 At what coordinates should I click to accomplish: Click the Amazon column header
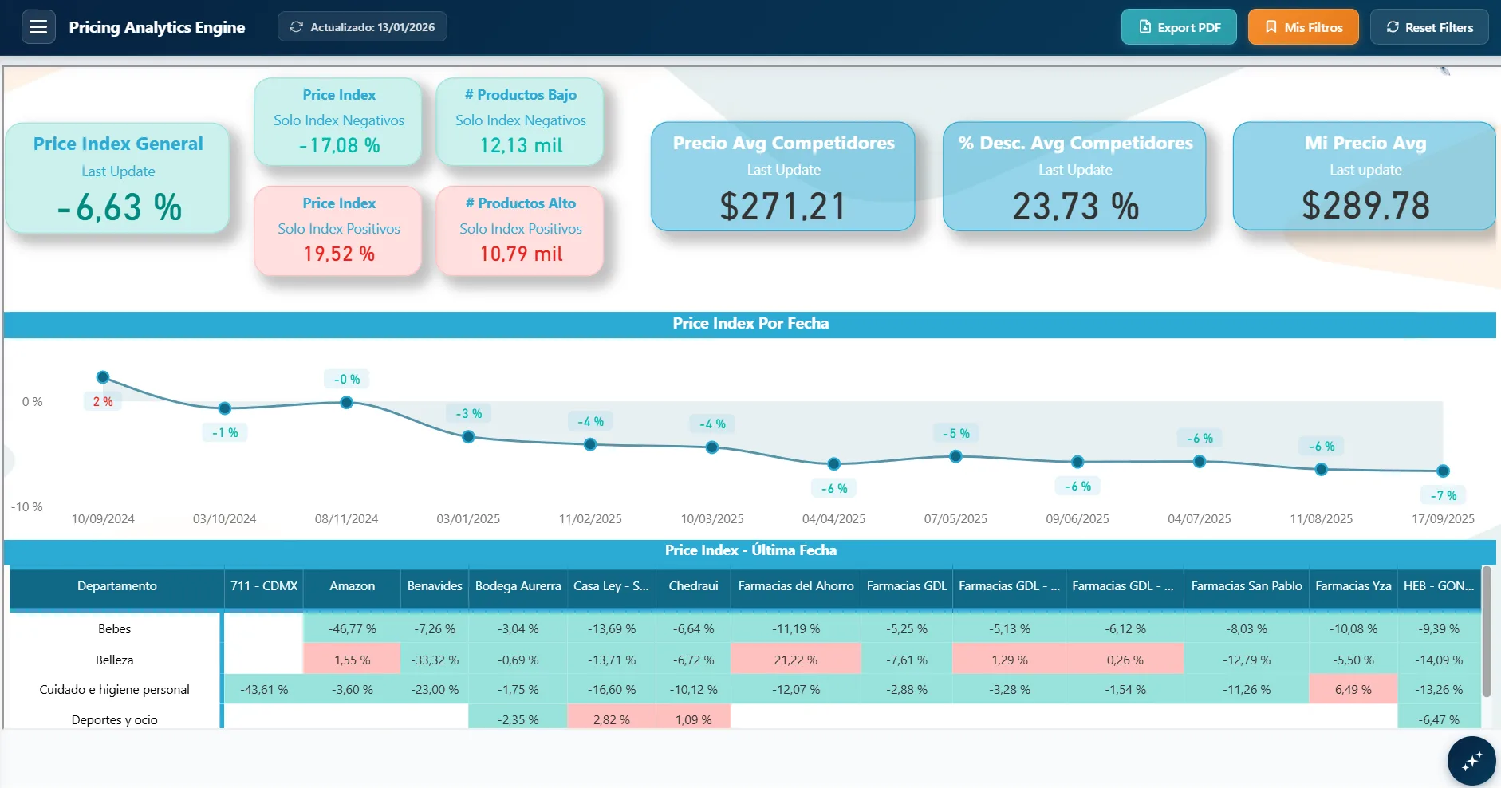(x=352, y=586)
